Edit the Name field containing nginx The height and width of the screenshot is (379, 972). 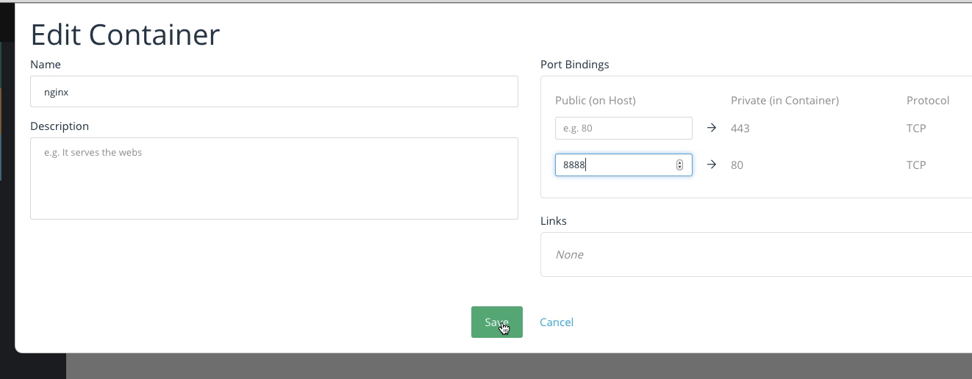(x=274, y=92)
